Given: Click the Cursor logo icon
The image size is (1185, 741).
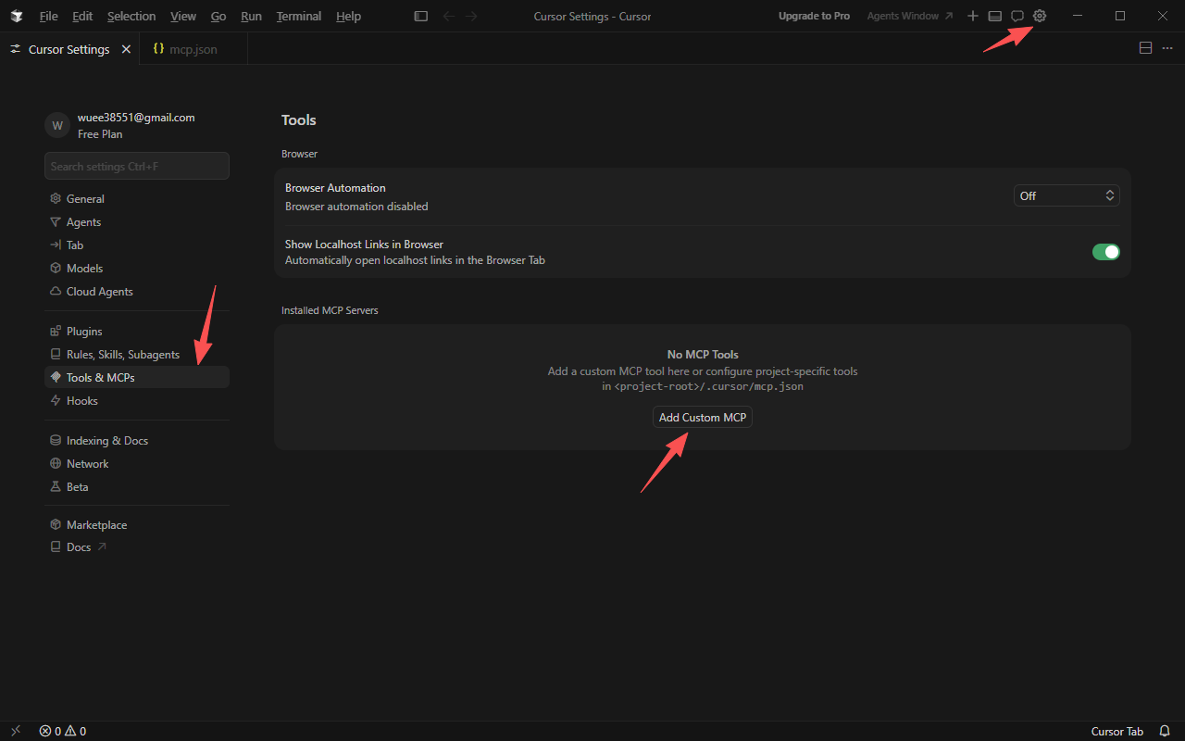Looking at the screenshot, I should (x=17, y=16).
